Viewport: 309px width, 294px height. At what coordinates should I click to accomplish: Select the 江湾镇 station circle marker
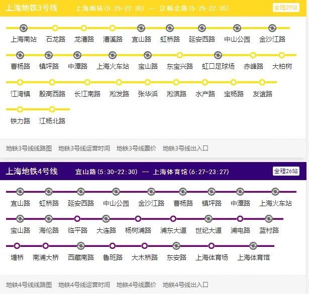point(20,82)
